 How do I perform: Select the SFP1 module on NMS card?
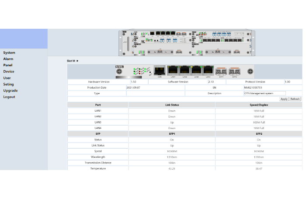point(222,71)
